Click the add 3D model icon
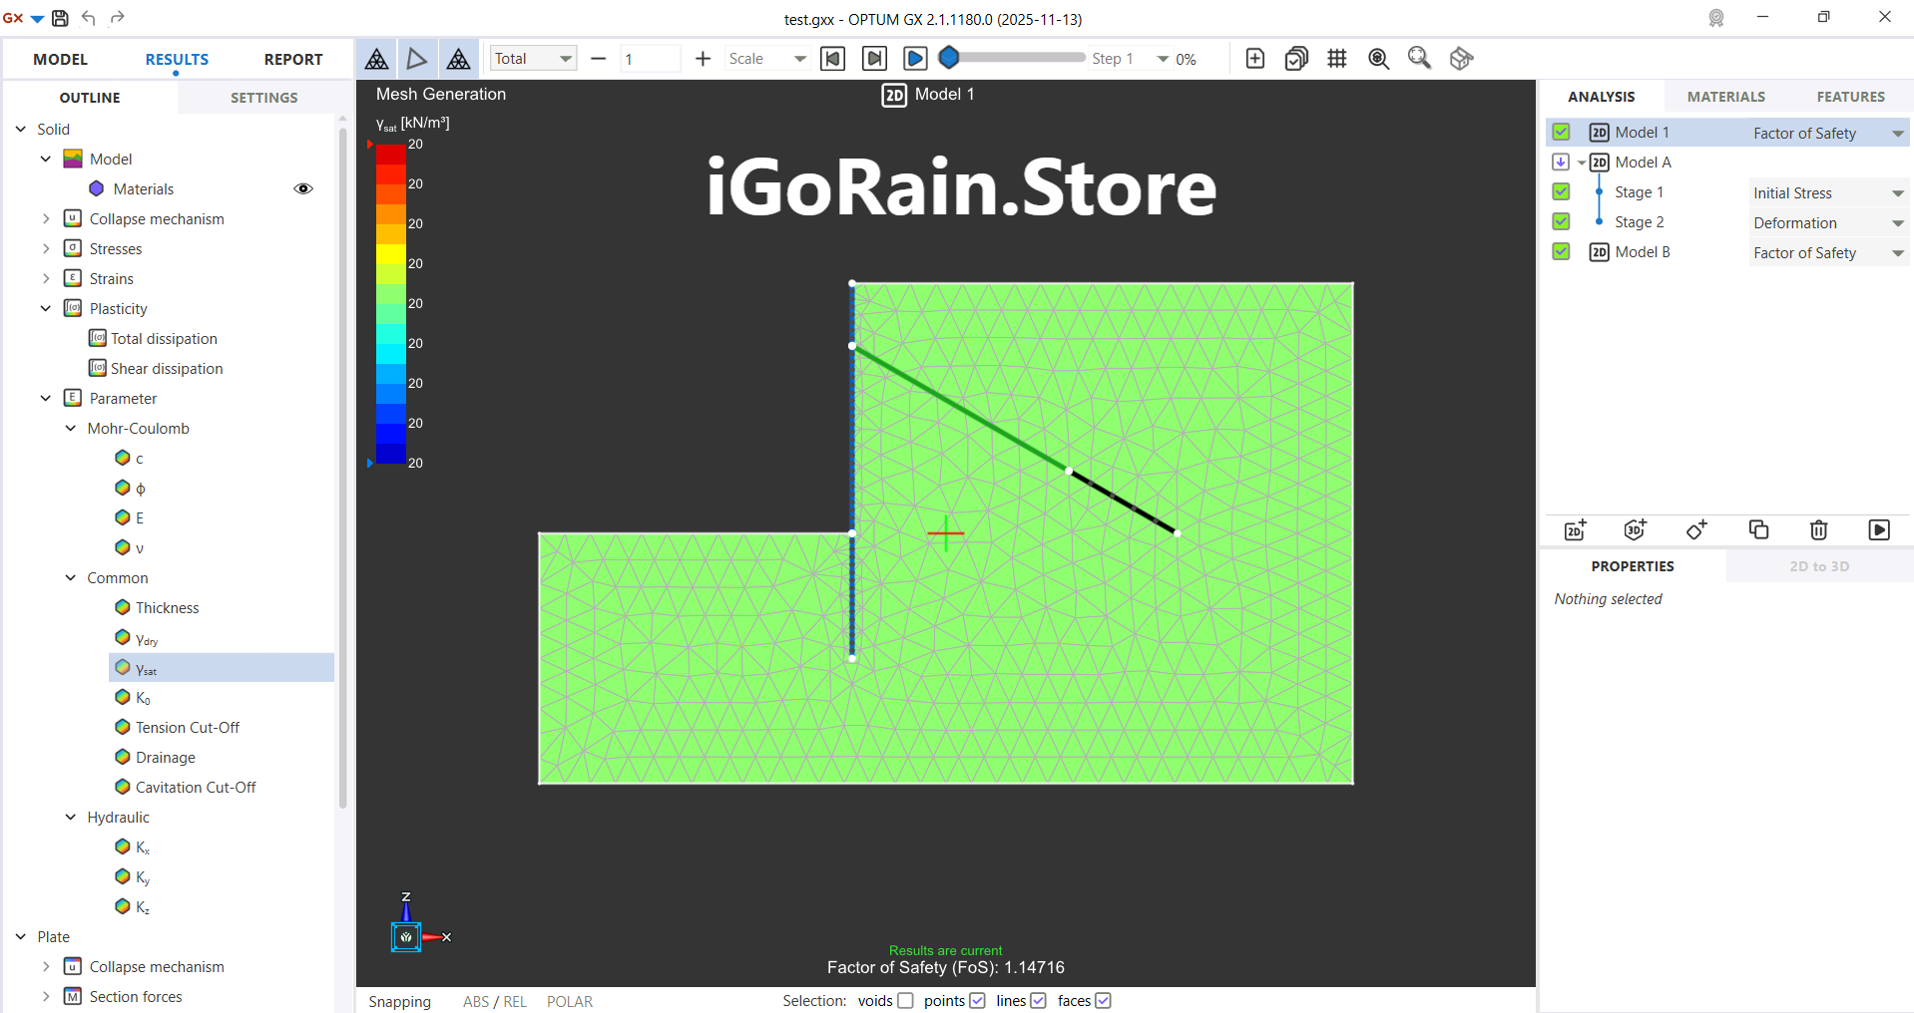 click(x=1635, y=530)
